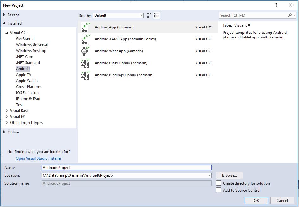Viewport: 299px width, 207px height.
Task: Select Android XAML App (Xamarin.Forms) template name
Action: pyautogui.click(x=125, y=39)
